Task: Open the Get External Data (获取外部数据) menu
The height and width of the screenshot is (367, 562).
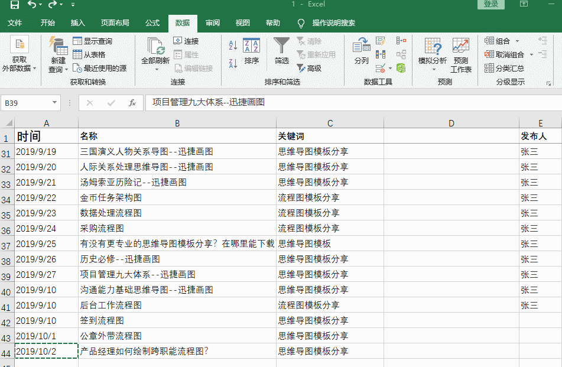Action: [x=20, y=54]
